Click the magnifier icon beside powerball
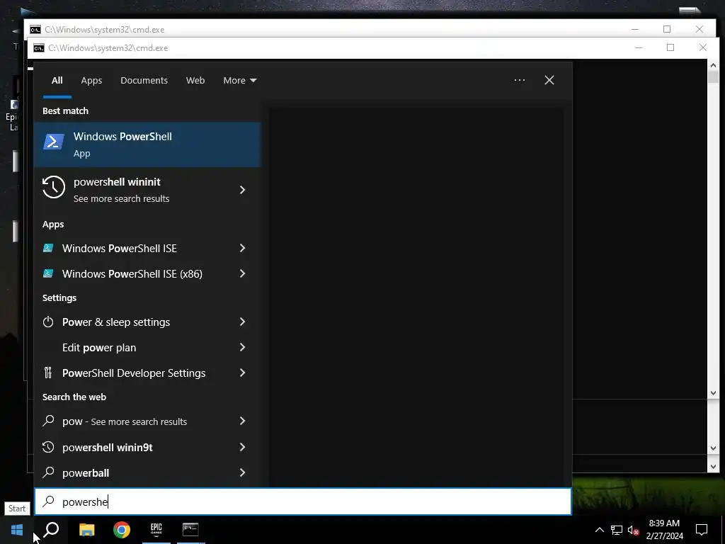 (x=48, y=472)
